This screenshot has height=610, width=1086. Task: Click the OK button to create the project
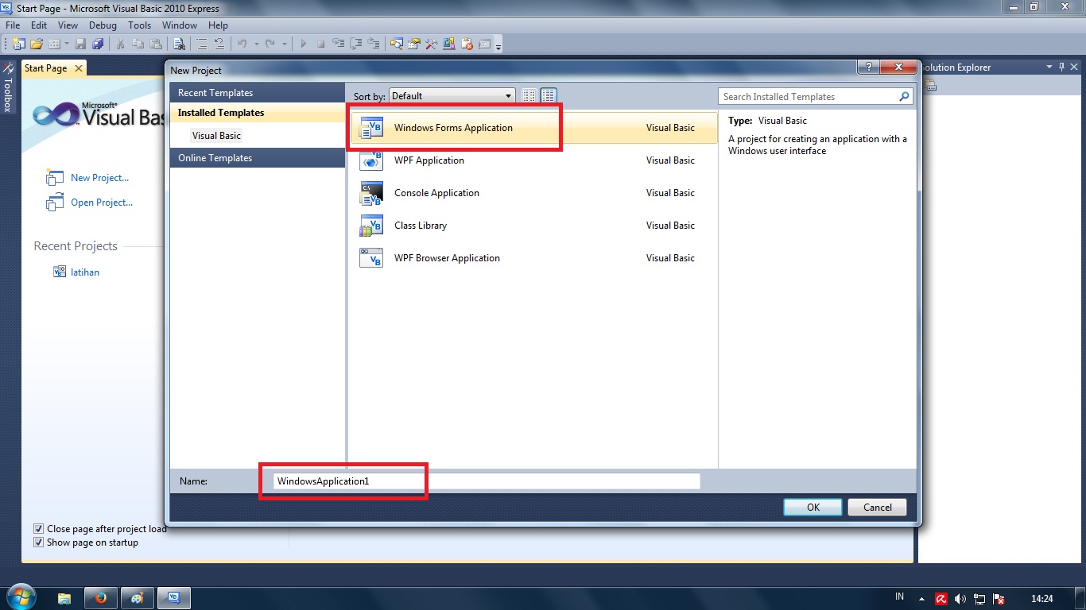812,507
